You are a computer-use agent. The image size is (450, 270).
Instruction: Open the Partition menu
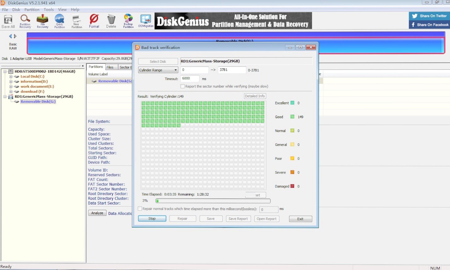point(32,9)
